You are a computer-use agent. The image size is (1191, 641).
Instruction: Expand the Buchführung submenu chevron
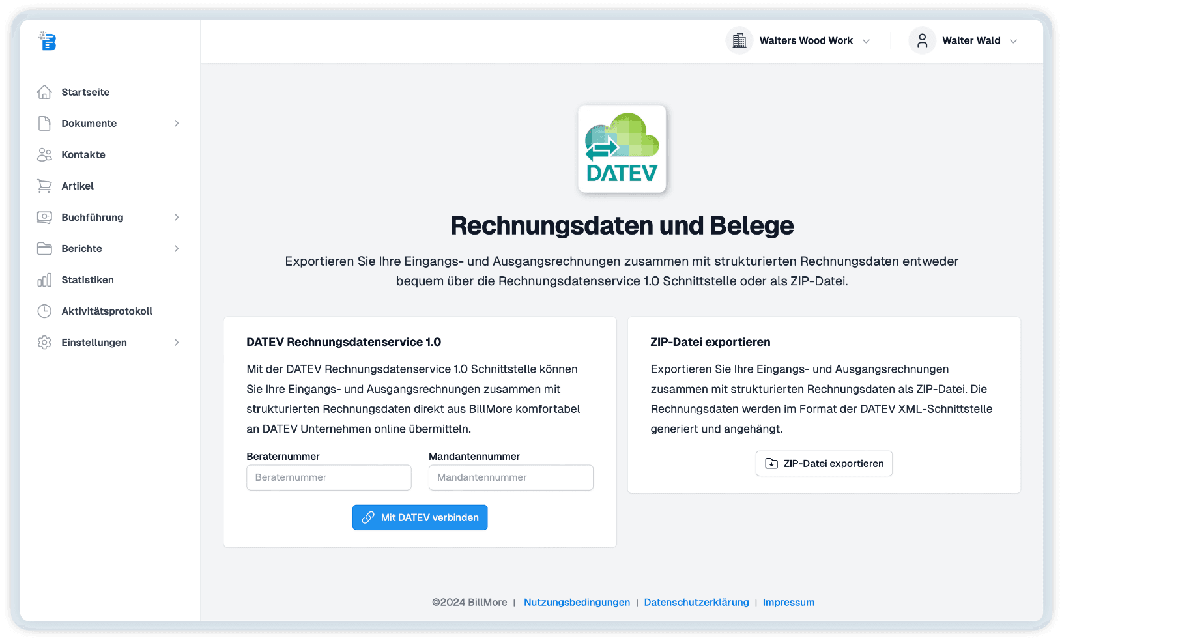(177, 217)
